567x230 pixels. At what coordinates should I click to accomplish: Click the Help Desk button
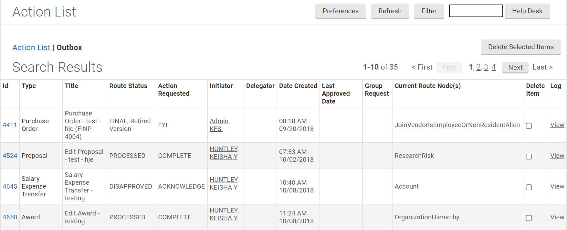(x=527, y=11)
